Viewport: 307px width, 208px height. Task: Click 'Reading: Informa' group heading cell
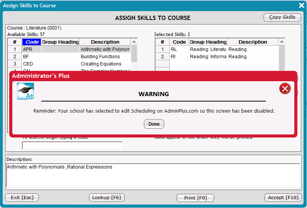click(x=208, y=57)
